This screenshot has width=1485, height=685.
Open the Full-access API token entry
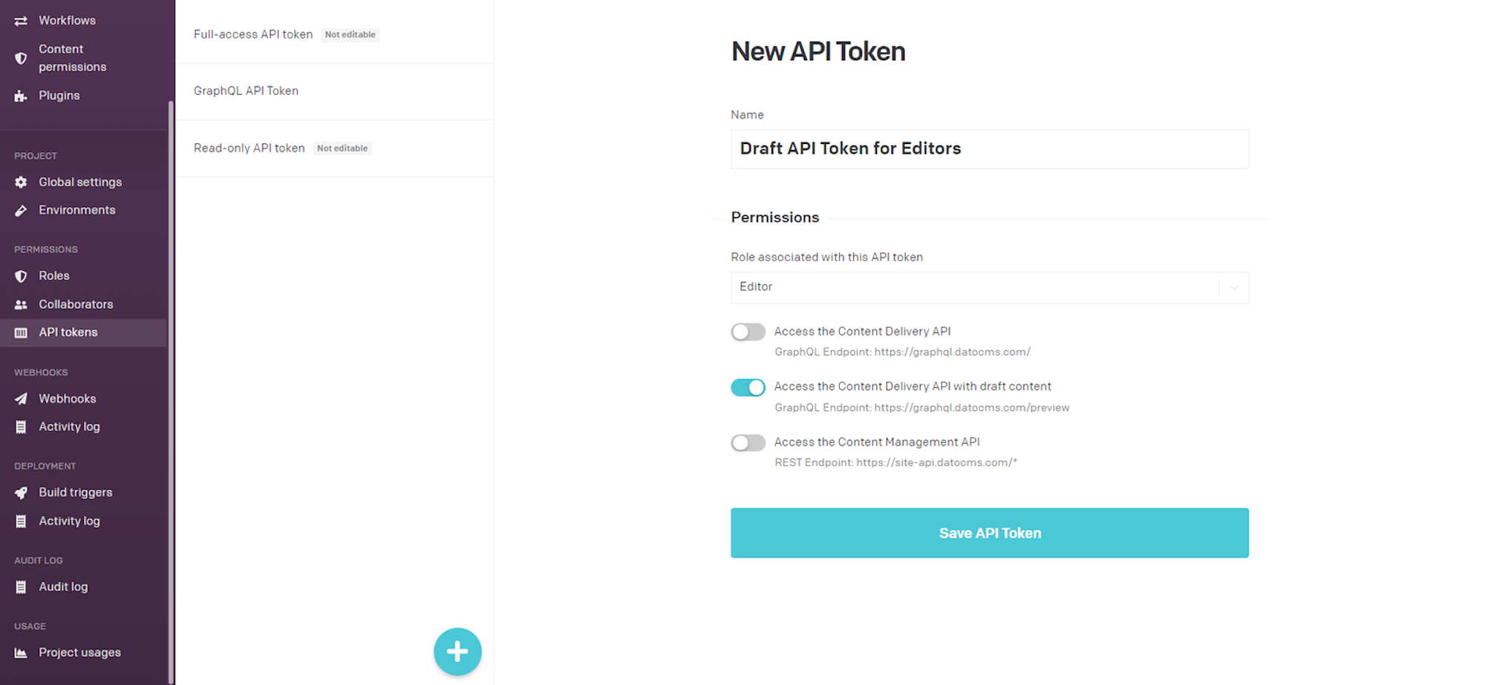click(334, 34)
